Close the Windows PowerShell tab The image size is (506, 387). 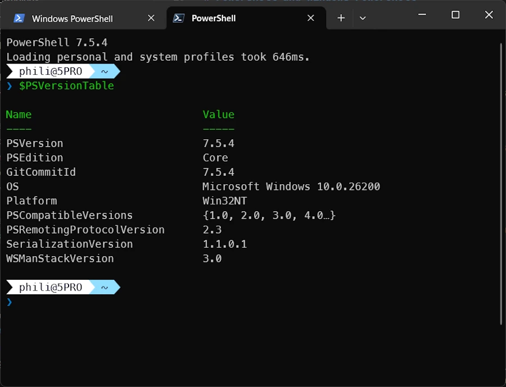click(151, 18)
